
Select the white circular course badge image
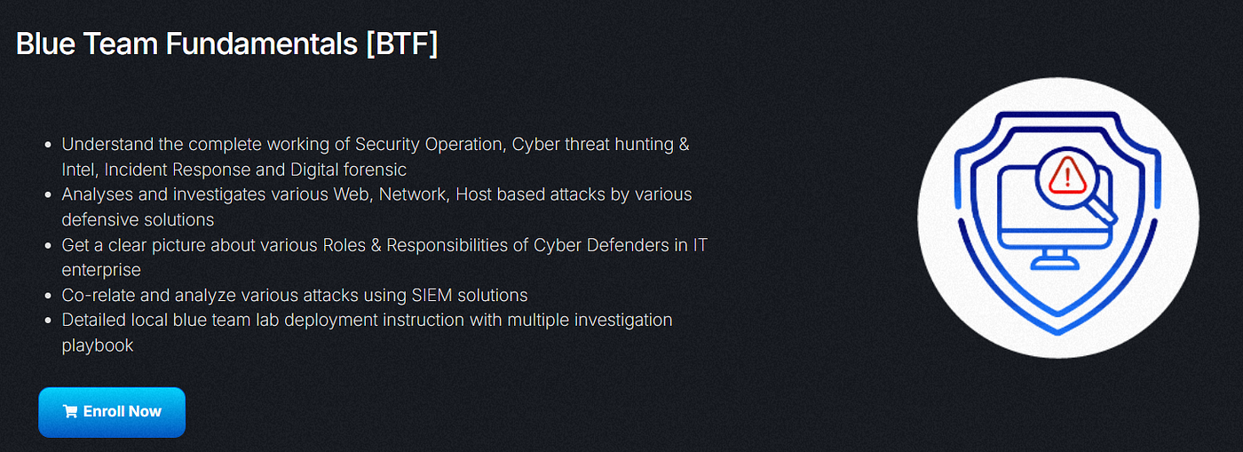point(1057,218)
